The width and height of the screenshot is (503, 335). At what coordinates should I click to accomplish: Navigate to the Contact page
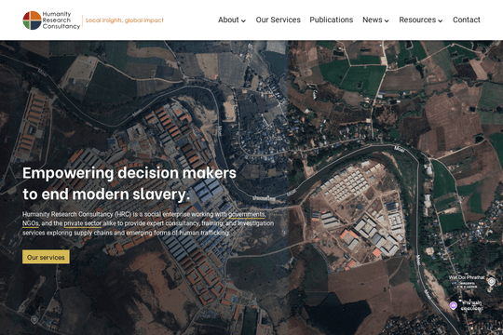467,20
